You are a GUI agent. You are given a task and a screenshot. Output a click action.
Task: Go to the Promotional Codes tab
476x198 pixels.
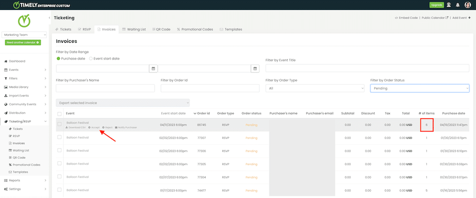click(195, 29)
